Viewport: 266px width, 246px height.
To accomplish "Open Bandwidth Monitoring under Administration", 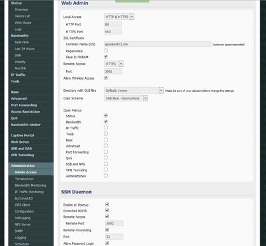I will 31,185.
